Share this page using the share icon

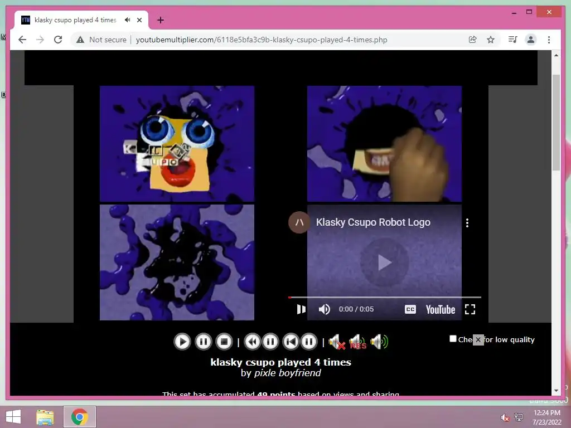pos(473,40)
